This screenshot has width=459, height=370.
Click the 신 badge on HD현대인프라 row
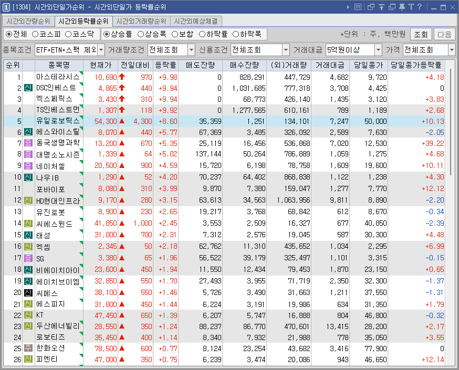pos(28,200)
